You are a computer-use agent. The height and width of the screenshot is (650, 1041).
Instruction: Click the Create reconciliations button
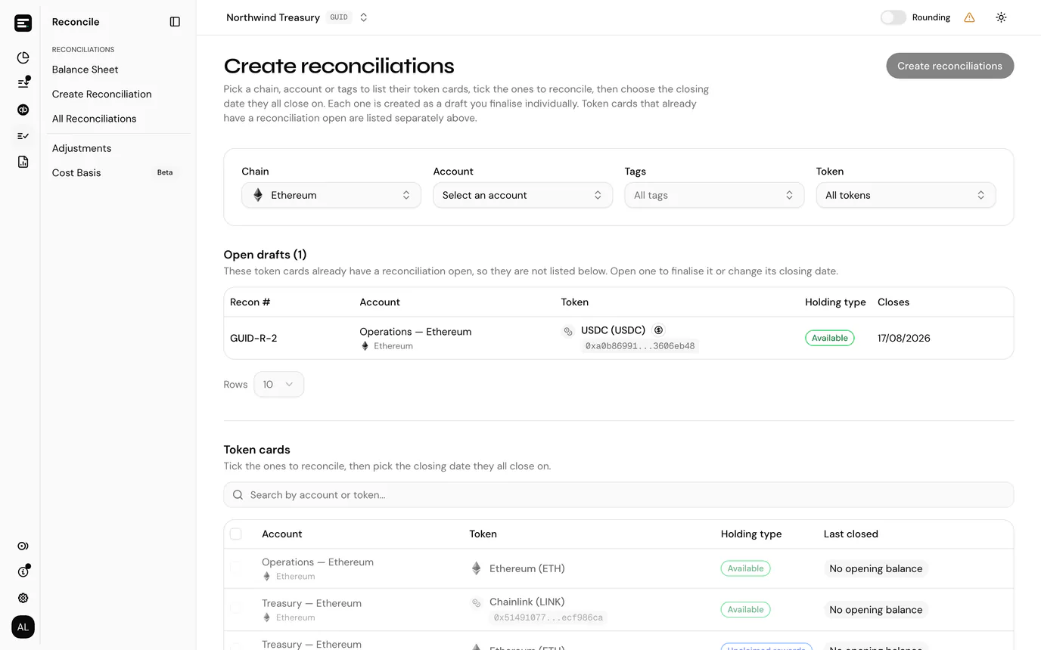click(x=949, y=66)
